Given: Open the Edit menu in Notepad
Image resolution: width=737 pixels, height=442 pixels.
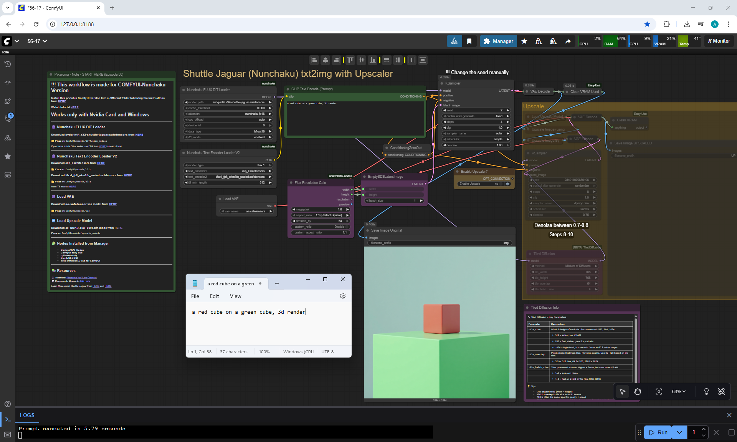Looking at the screenshot, I should tap(214, 296).
